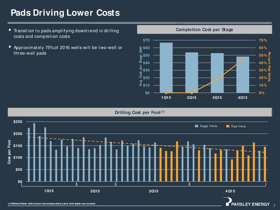Click the 1Q15 label under the drilling chart
Viewport: 280px width, 210px height.
[x=49, y=191]
